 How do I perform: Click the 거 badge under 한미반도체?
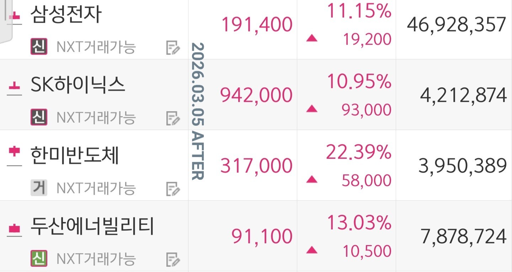pos(39,188)
